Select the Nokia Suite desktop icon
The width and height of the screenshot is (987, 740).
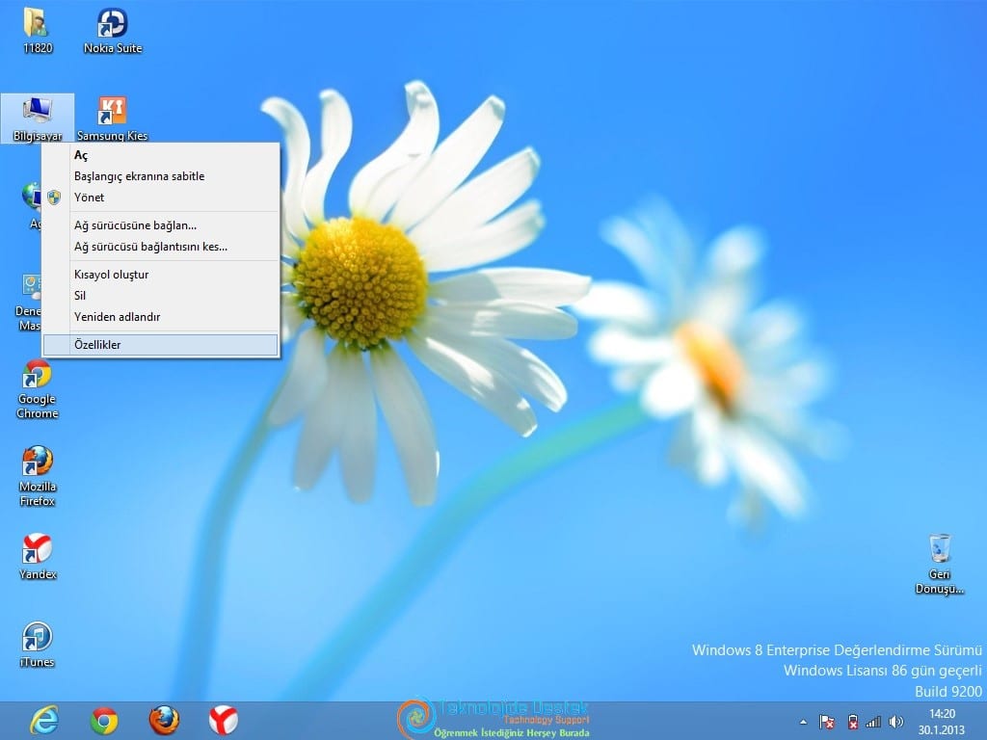point(112,32)
